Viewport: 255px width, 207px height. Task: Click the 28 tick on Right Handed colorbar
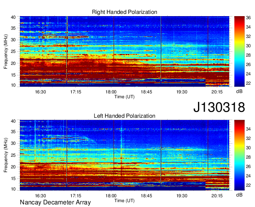coord(248,55)
